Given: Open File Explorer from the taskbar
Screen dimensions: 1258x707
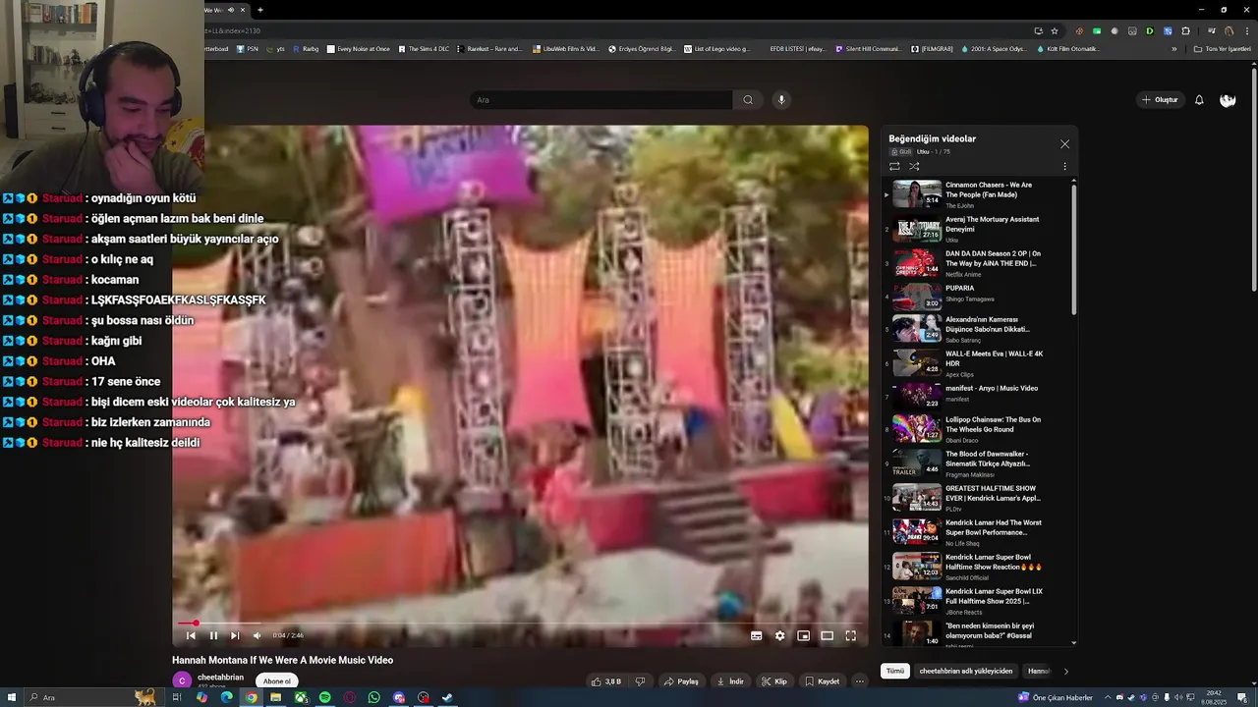Looking at the screenshot, I should tap(275, 697).
